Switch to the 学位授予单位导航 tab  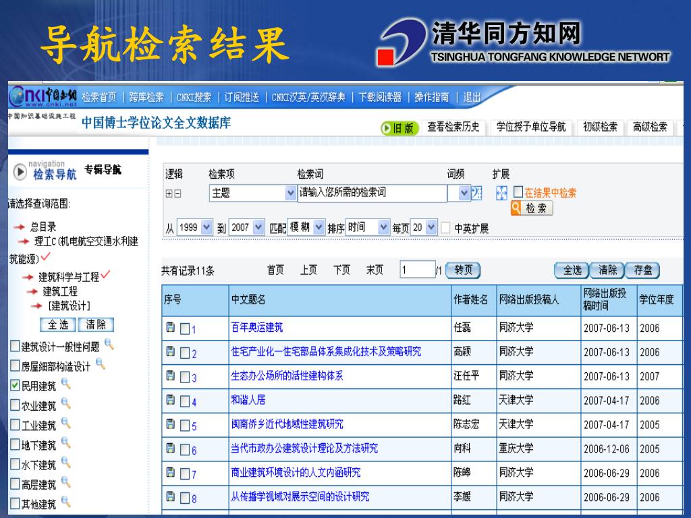tap(531, 127)
